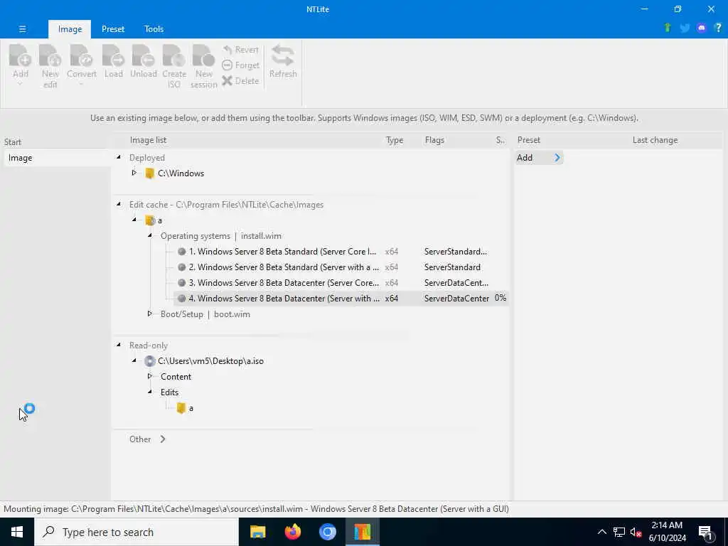Open Firefox from the taskbar
This screenshot has width=728, height=546.
pyautogui.click(x=292, y=532)
